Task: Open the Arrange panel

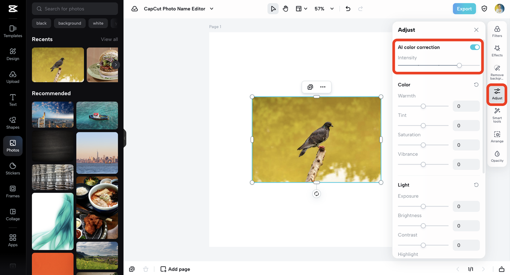Action: 497,137
